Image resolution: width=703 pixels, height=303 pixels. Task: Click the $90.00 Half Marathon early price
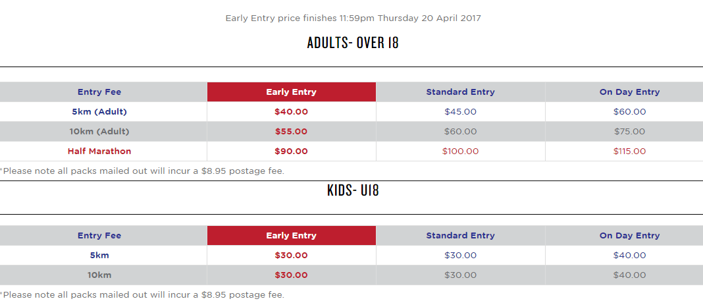[x=292, y=151]
